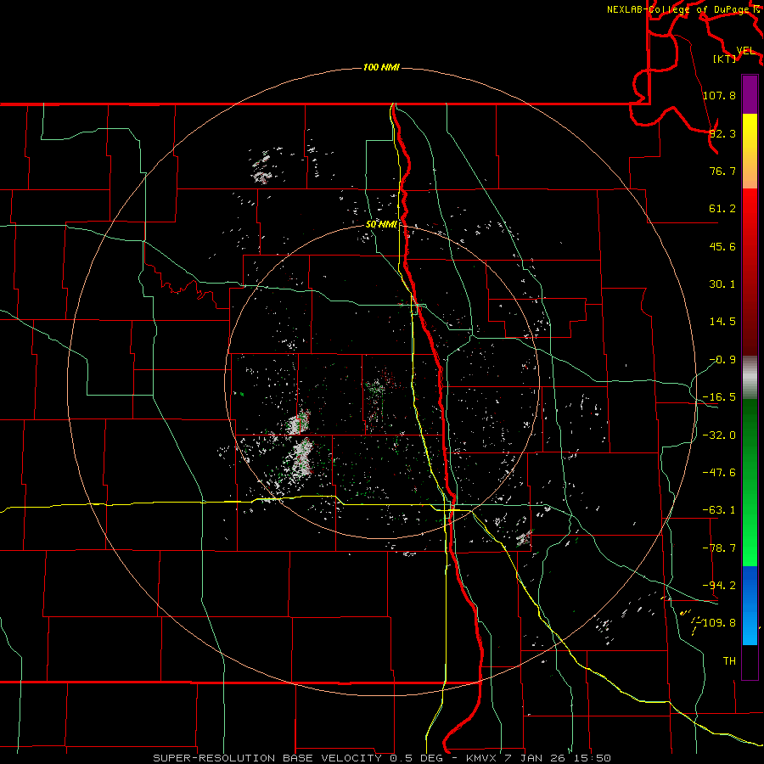Click the 30.1 value on velocity scale
764x764 pixels.
pos(722,284)
